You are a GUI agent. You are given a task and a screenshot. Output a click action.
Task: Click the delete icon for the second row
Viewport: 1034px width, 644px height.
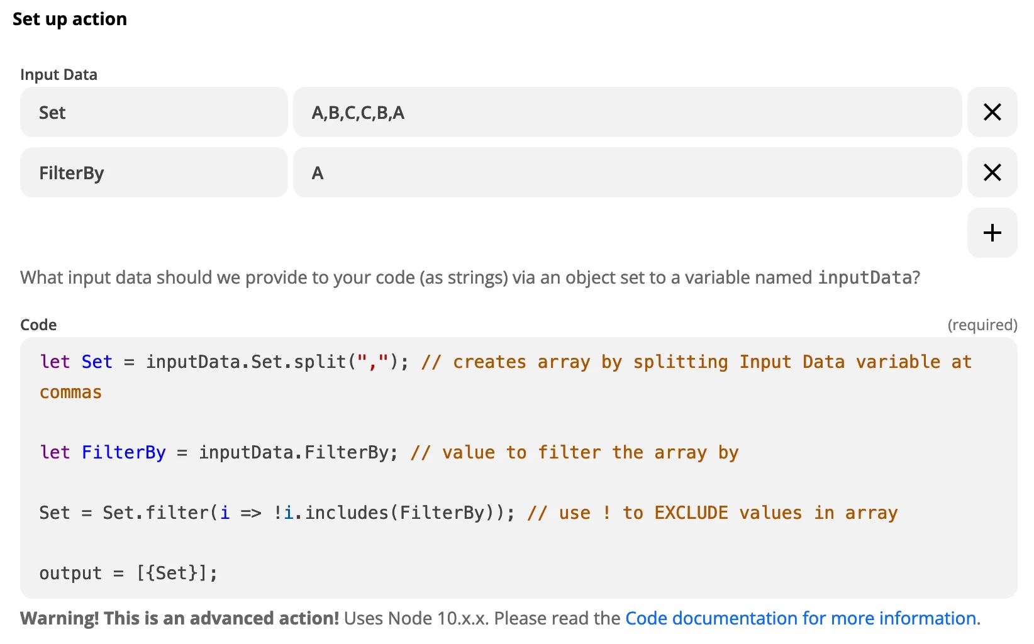tap(992, 172)
